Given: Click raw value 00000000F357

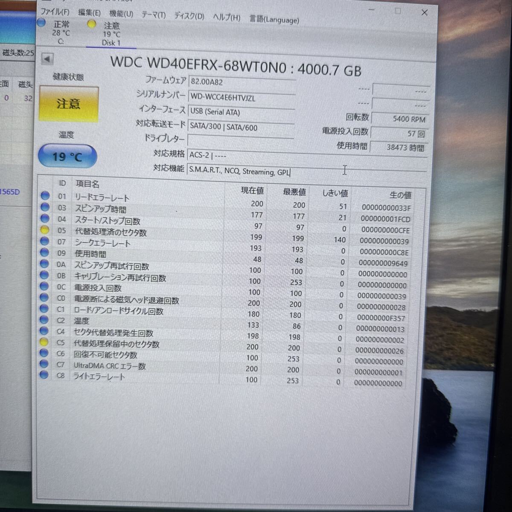Looking at the screenshot, I should 381,318.
